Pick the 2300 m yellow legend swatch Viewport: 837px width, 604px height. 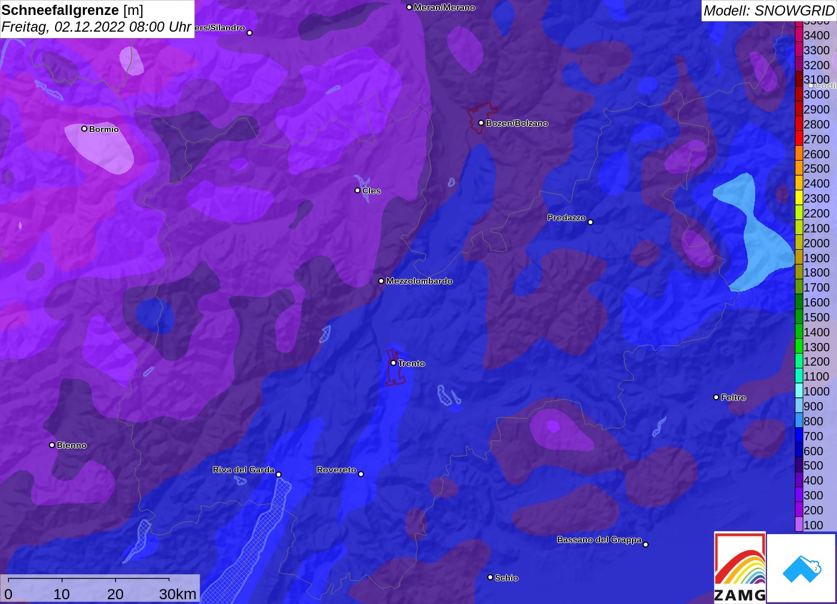(799, 198)
